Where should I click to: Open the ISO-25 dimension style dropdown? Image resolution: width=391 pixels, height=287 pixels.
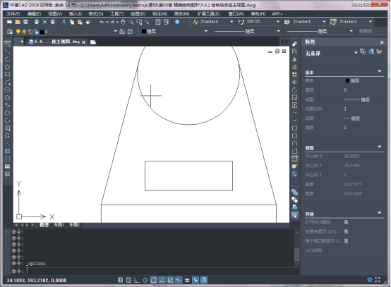click(x=278, y=22)
